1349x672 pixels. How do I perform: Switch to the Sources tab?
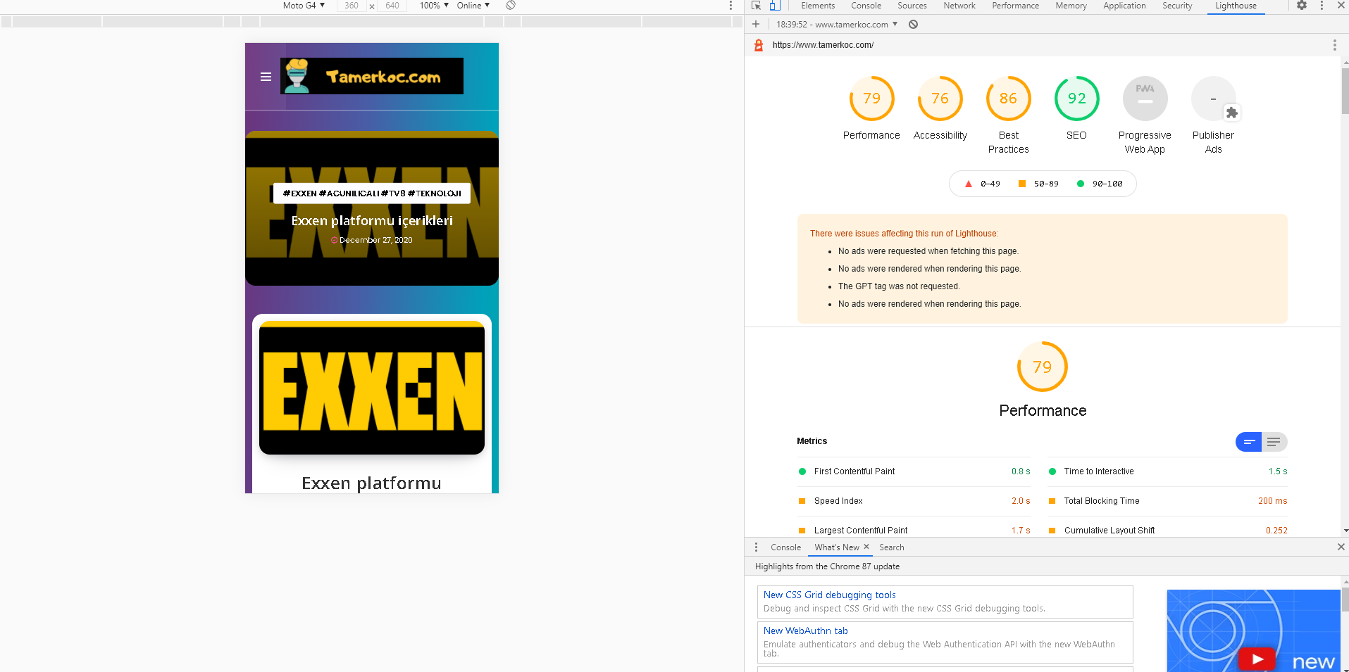pyautogui.click(x=912, y=6)
